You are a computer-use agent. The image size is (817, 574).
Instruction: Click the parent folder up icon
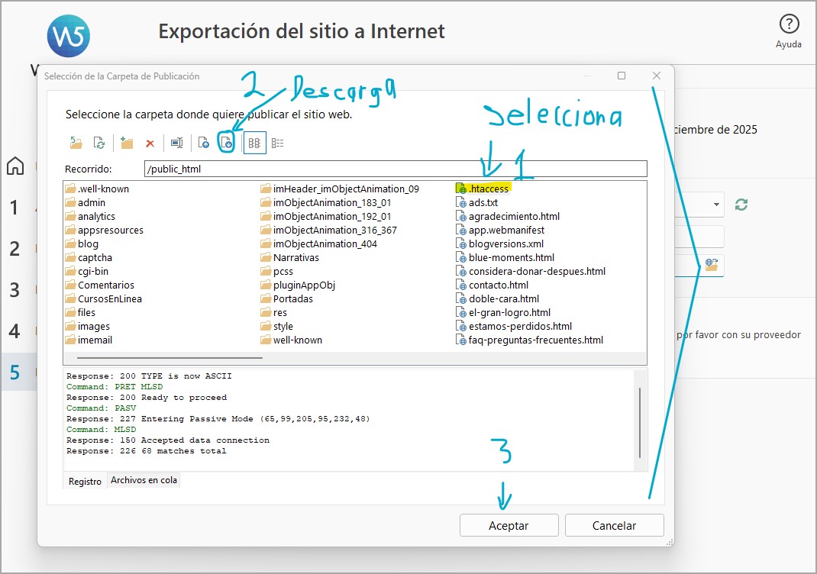click(x=76, y=143)
